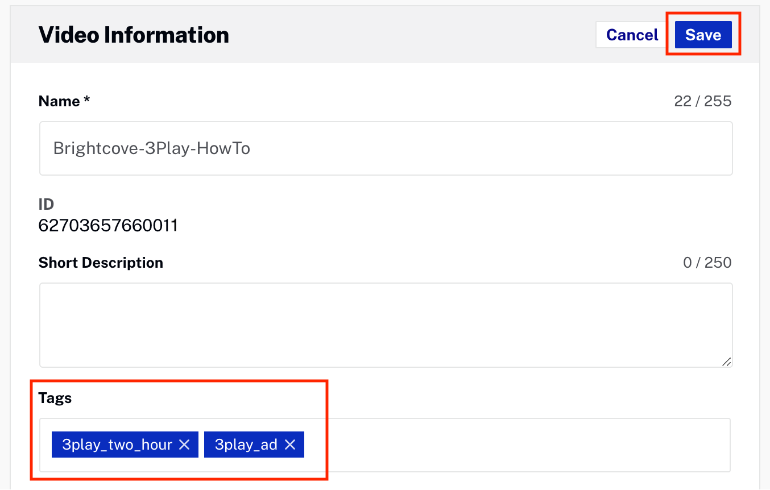Click the 0 / 250 character counter
The width and height of the screenshot is (770, 490).
(x=707, y=263)
